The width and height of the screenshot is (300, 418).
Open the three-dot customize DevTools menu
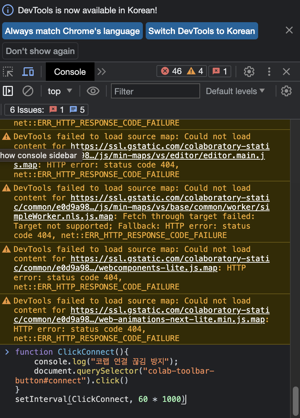point(269,72)
